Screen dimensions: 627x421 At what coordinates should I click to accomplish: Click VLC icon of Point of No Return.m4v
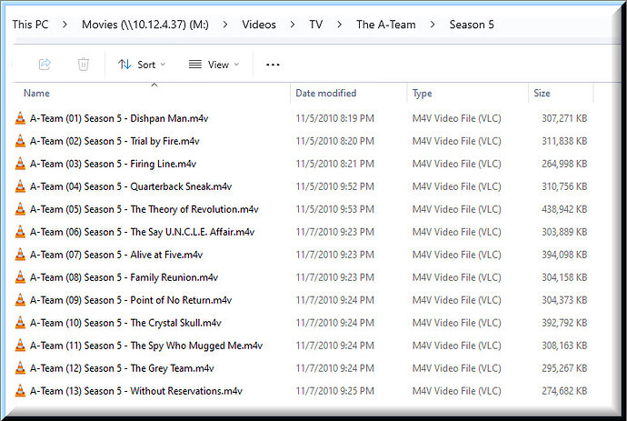(x=20, y=300)
